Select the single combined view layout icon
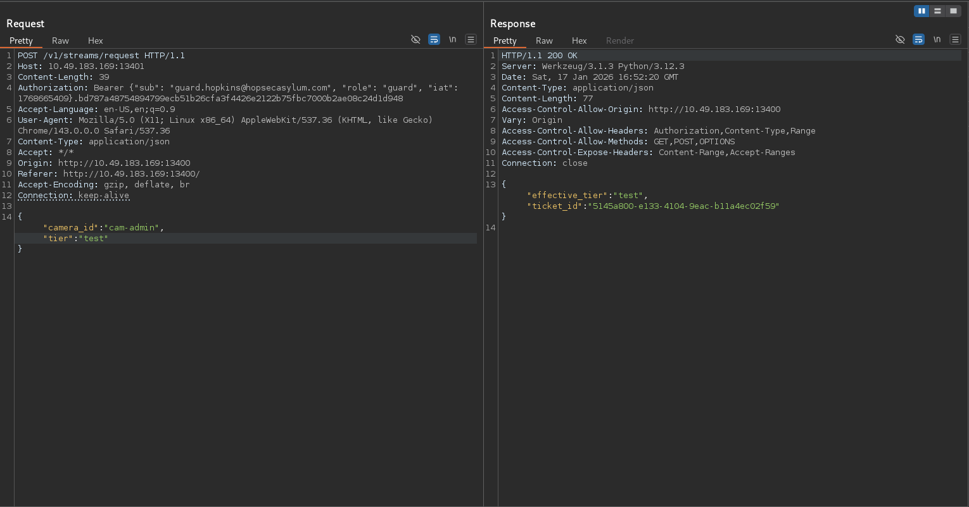The height and width of the screenshot is (507, 969). click(953, 11)
